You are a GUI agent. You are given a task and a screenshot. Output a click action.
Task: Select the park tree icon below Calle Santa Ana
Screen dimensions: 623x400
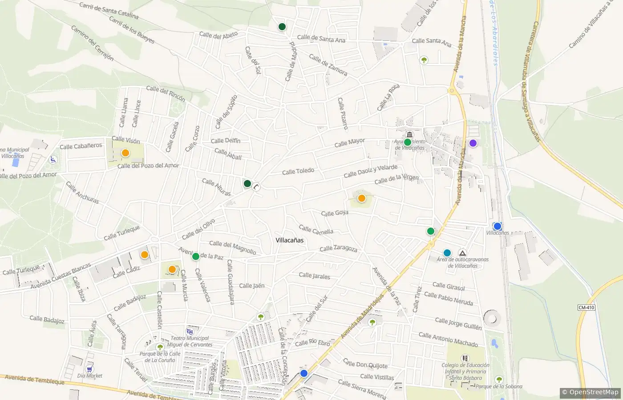click(424, 60)
